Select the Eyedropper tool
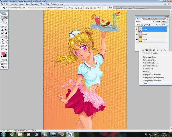 [x=6, y=46]
